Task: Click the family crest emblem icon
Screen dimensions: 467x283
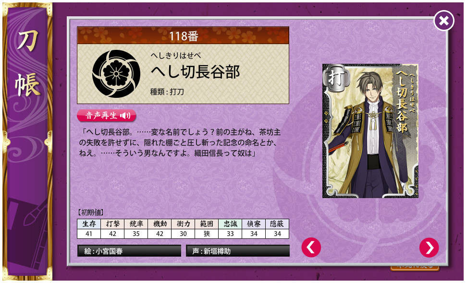Action: tap(116, 74)
